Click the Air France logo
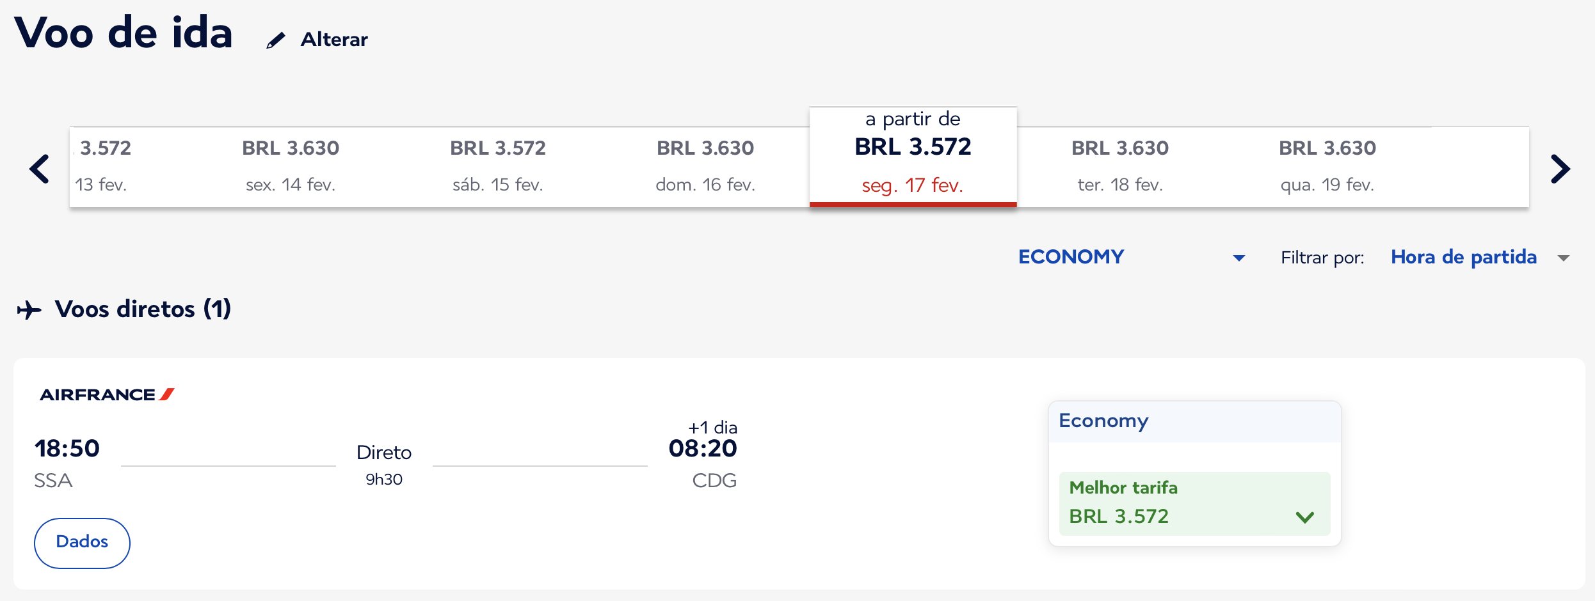Screen dimensions: 1595x601 point(107,394)
